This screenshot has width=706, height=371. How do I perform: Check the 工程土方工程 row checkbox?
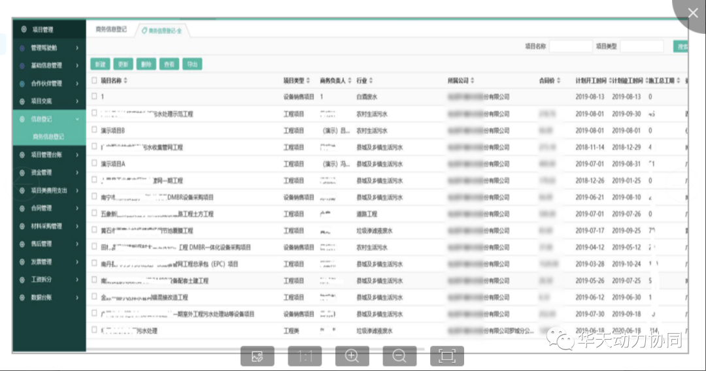(x=94, y=213)
